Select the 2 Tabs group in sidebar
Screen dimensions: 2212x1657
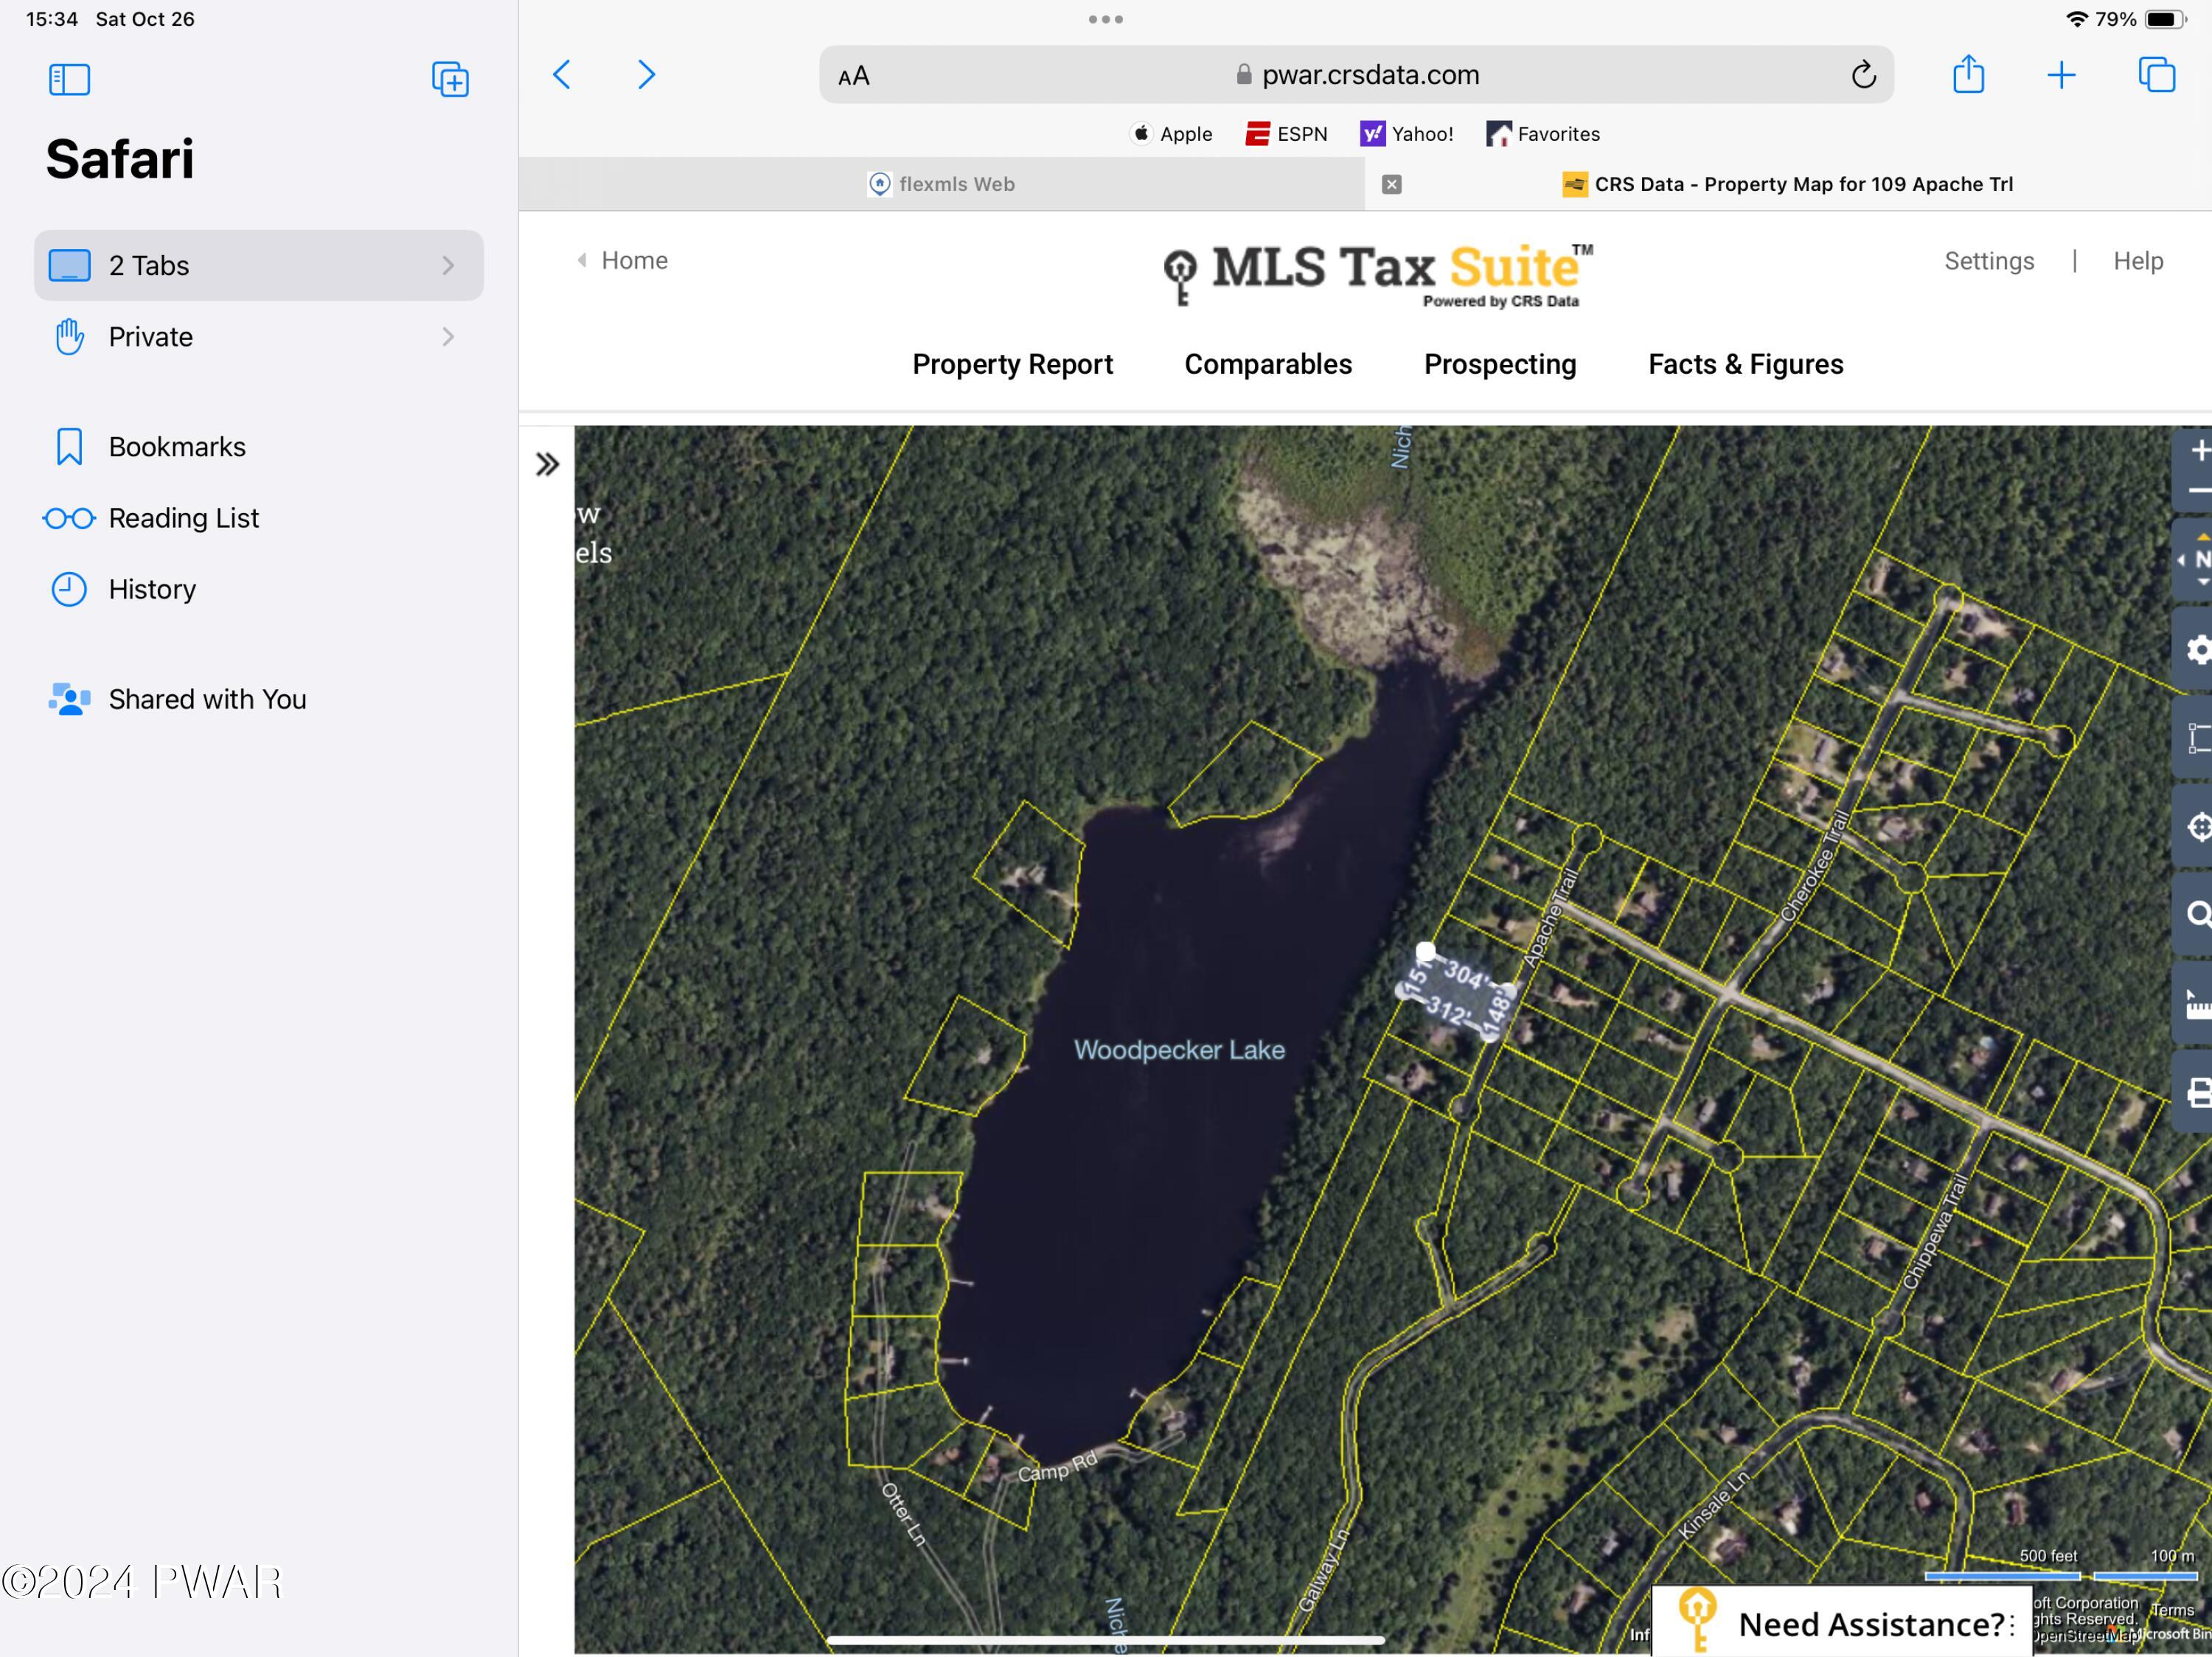pos(259,265)
